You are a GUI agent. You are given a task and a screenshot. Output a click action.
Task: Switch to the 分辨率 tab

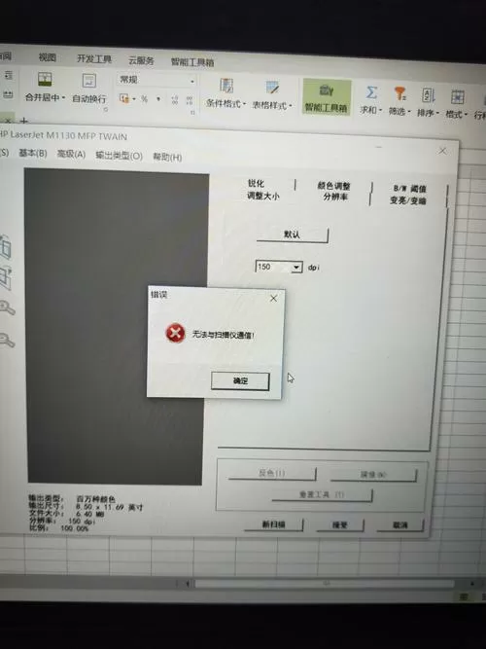[x=335, y=197]
